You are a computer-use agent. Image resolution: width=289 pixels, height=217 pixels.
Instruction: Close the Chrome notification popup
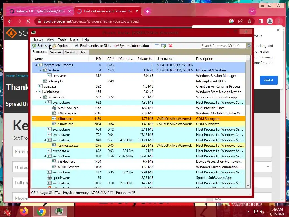(278, 30)
